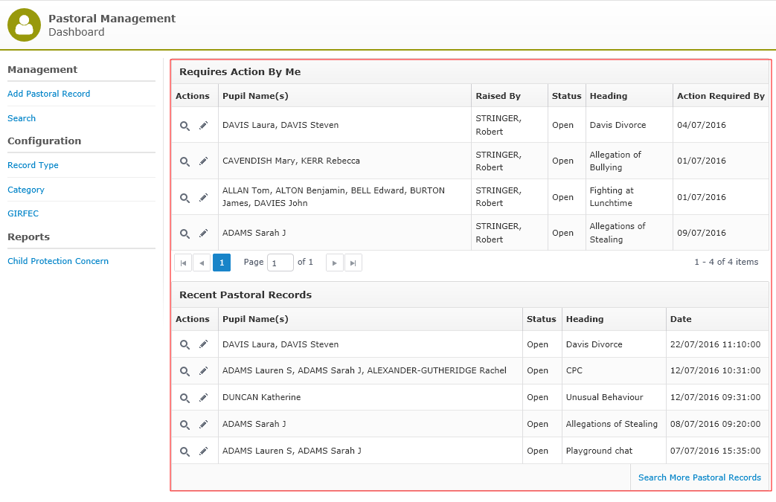Edit recent record dated 22/07/2016 11:10:00
776x502 pixels.
coord(203,345)
